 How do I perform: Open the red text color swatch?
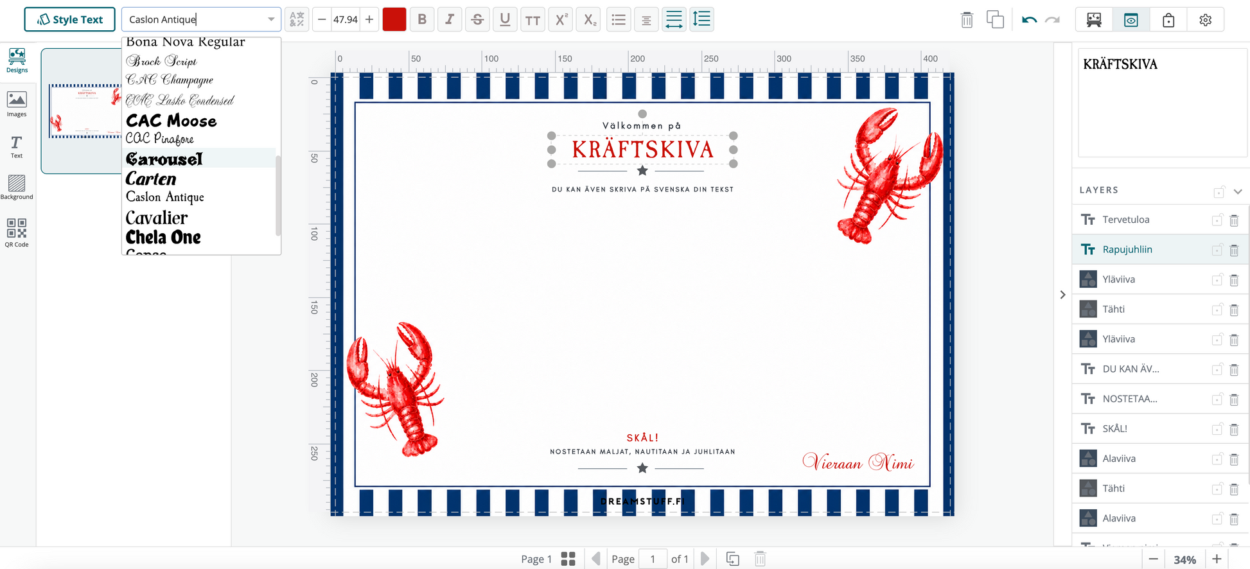click(394, 19)
